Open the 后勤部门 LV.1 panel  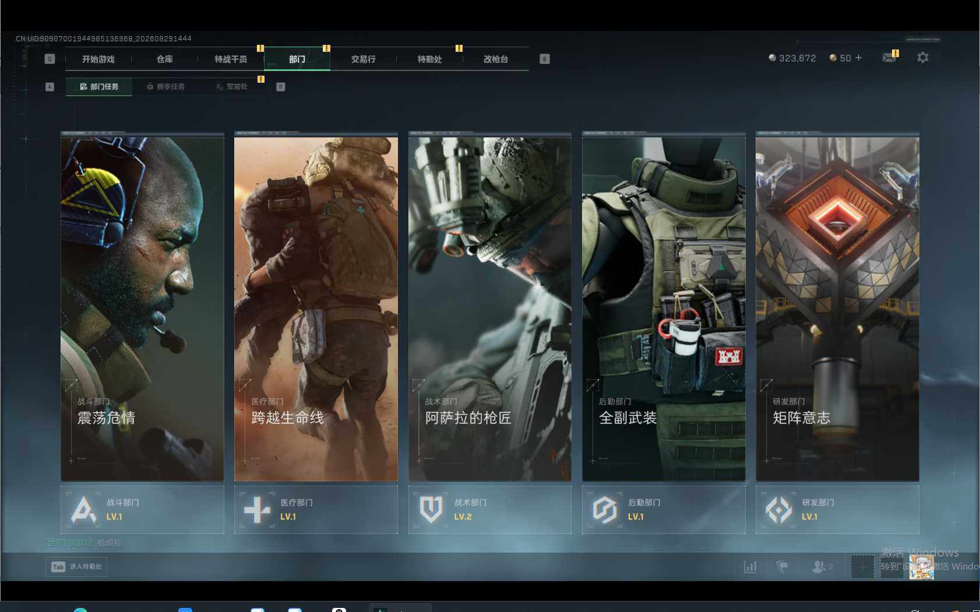tap(664, 510)
